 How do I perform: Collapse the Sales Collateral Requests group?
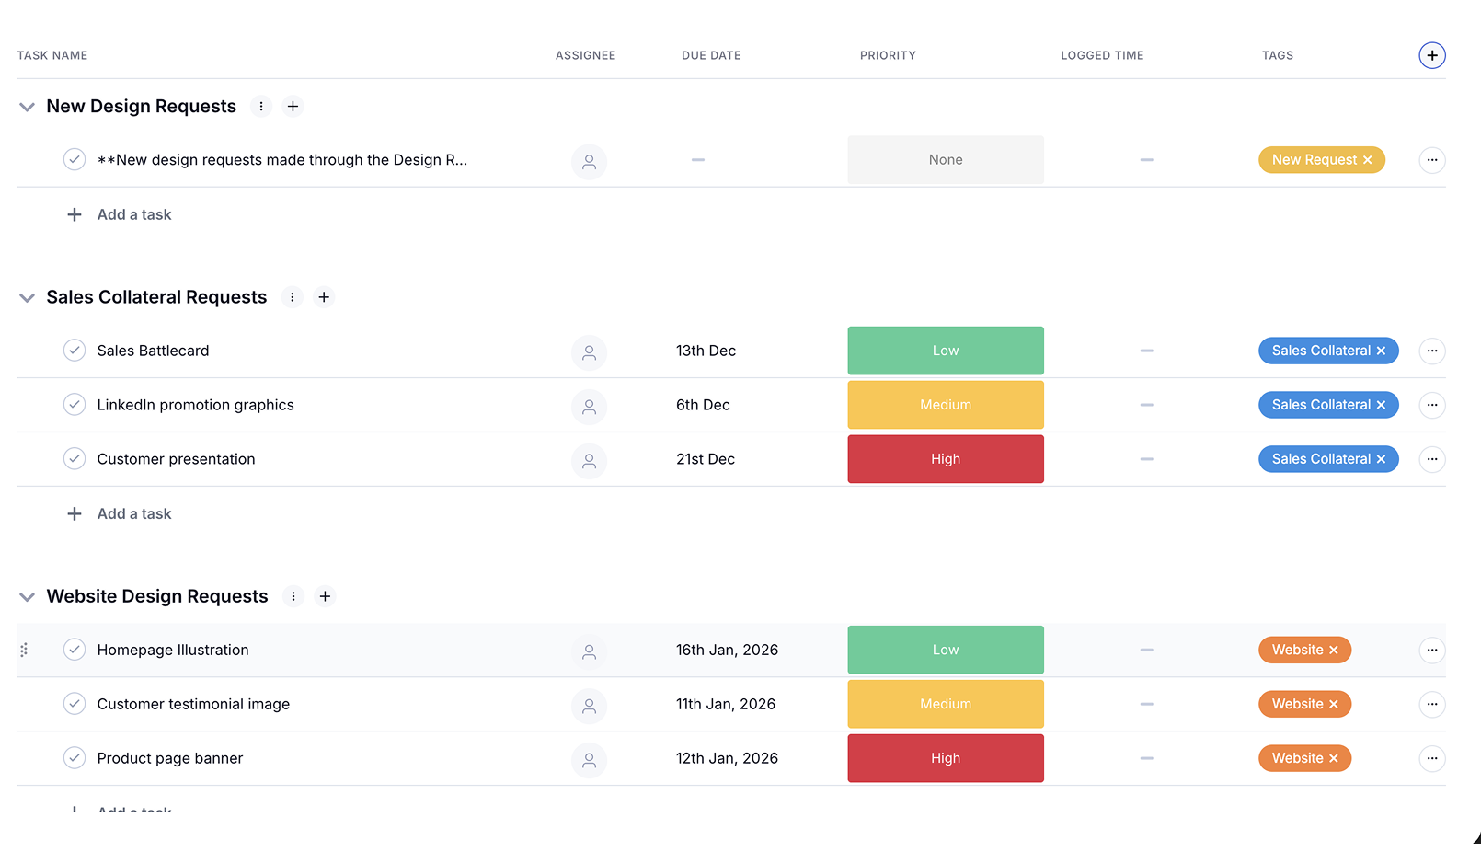[28, 297]
